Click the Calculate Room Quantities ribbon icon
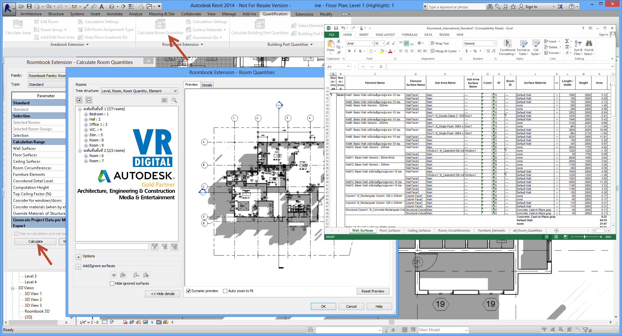Viewport: 622px width, 336px height. click(160, 24)
